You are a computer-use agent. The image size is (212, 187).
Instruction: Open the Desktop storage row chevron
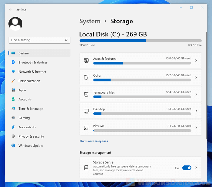click(196, 111)
